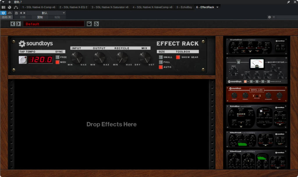
Task: Show the channel editor bars icon
Action: tap(3, 7)
